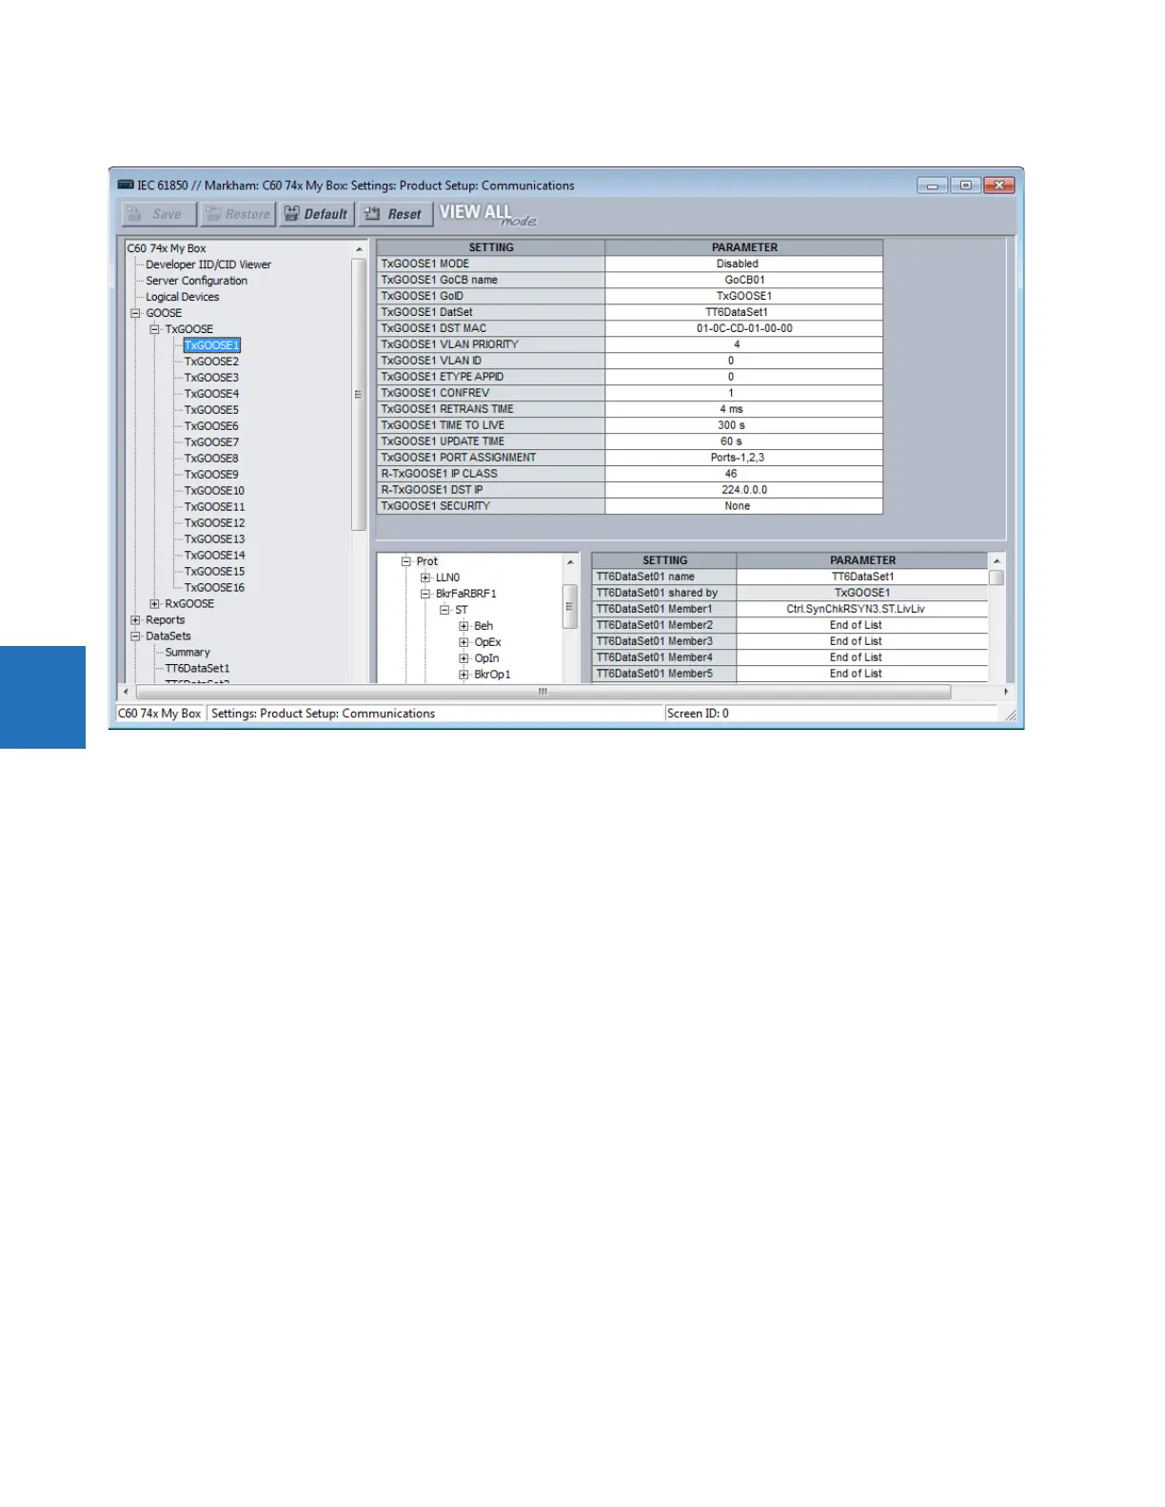1165x1507 pixels.
Task: Open Server Configuration tree item
Action: (x=196, y=281)
